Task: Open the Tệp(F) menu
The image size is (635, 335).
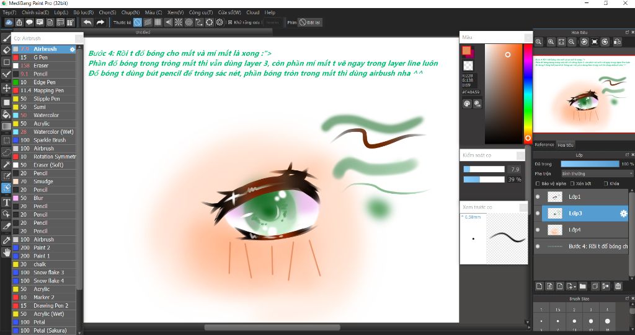Action: click(9, 12)
